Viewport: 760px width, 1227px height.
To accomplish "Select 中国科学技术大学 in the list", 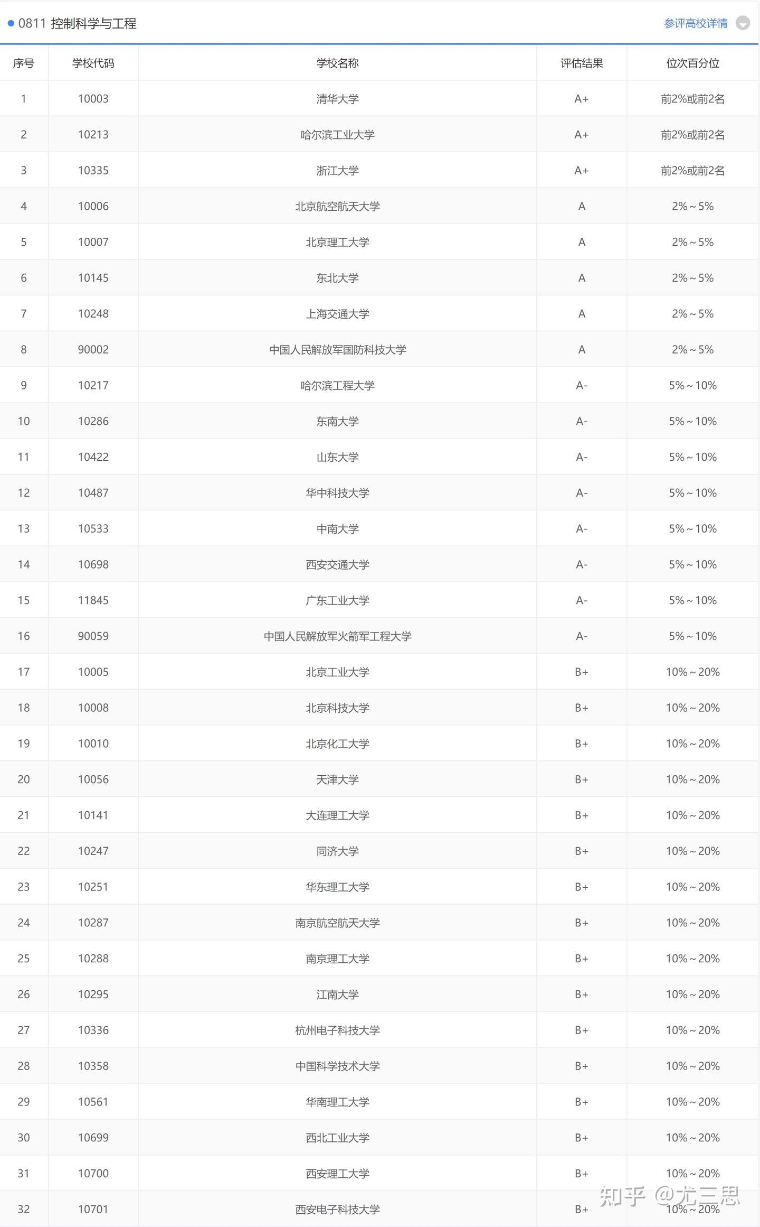I will point(337,1066).
